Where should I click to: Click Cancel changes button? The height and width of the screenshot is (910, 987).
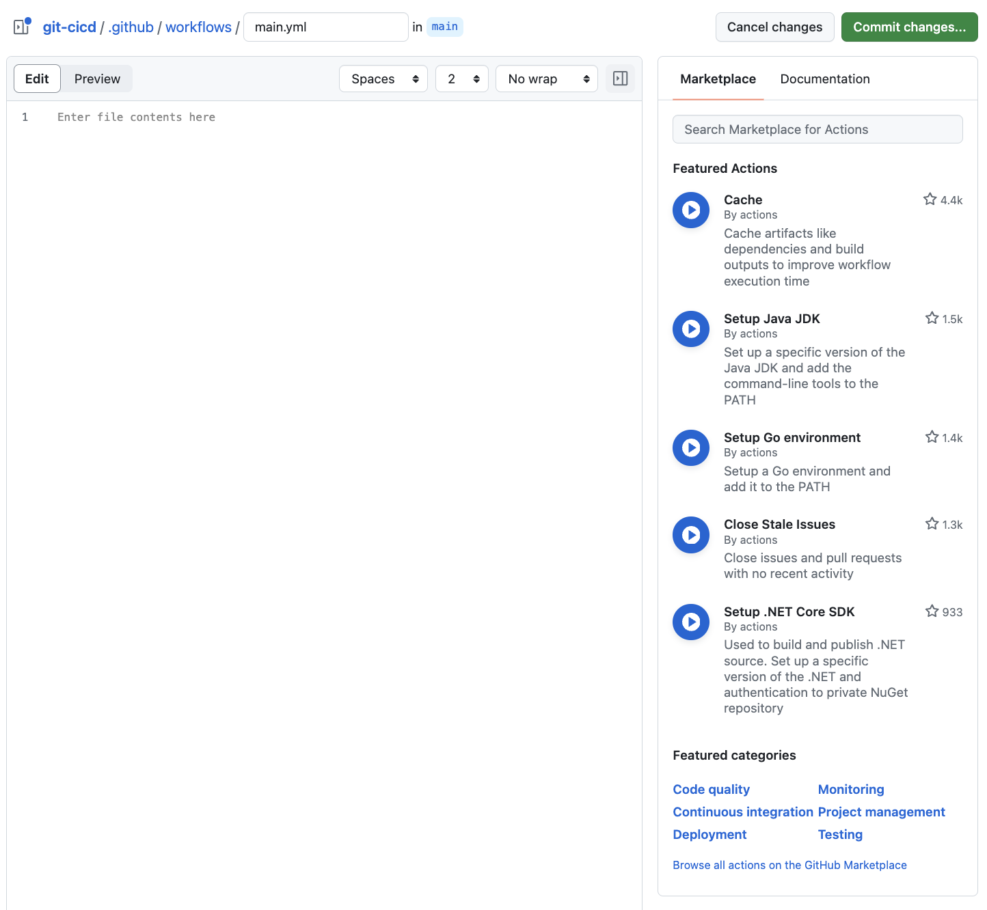point(774,27)
